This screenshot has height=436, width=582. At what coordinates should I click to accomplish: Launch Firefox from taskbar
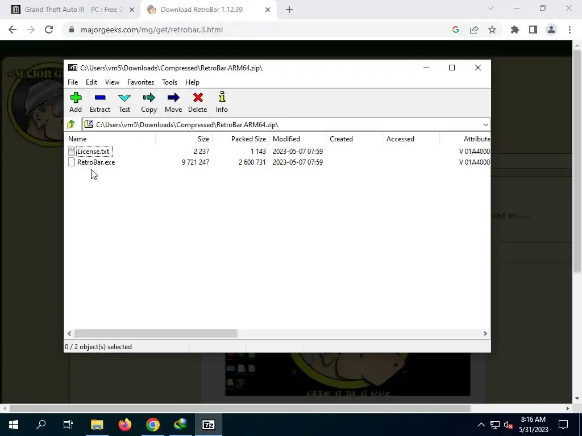[125, 425]
